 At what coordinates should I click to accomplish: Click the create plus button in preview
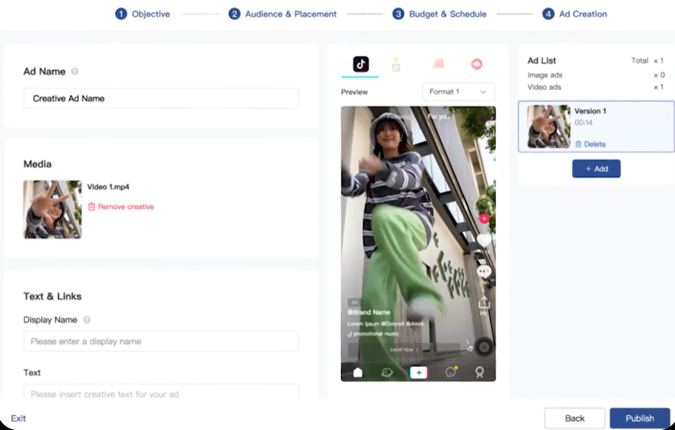(x=419, y=372)
